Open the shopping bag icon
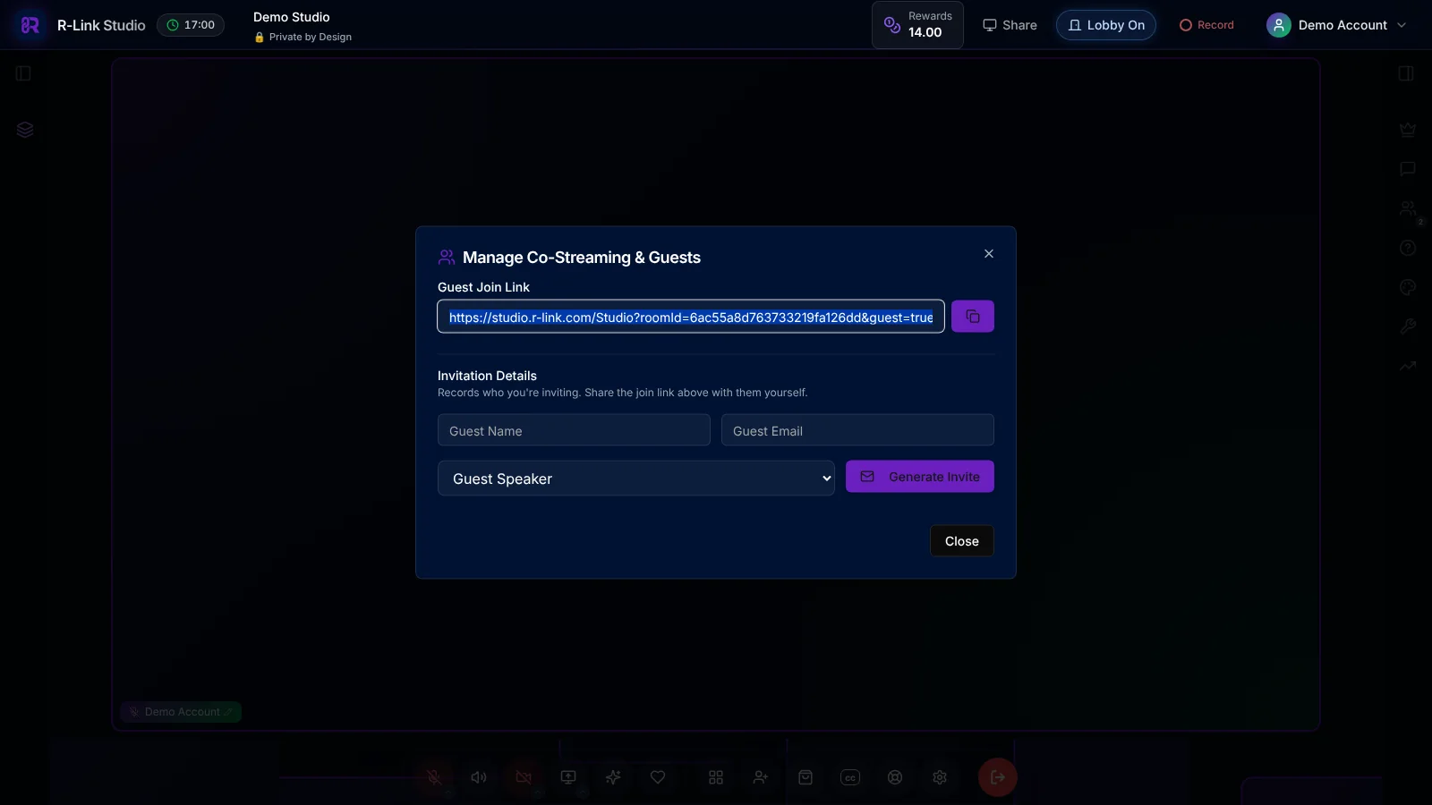 coord(805,777)
